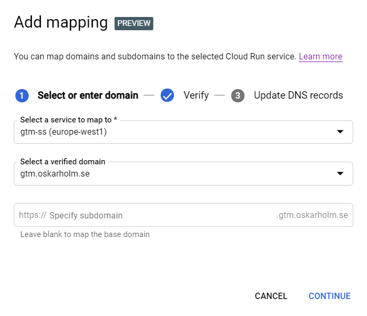367x316 pixels.
Task: Click the selected gtm.oskarholm.se domain value
Action: click(55, 173)
